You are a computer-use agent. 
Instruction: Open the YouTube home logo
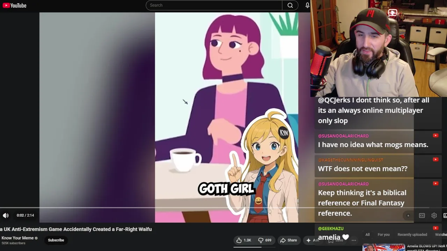click(14, 5)
